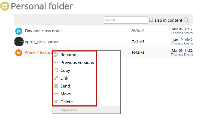Open the Week 4 lecture file link
Screen dimensions: 201x126
(x=38, y=52)
